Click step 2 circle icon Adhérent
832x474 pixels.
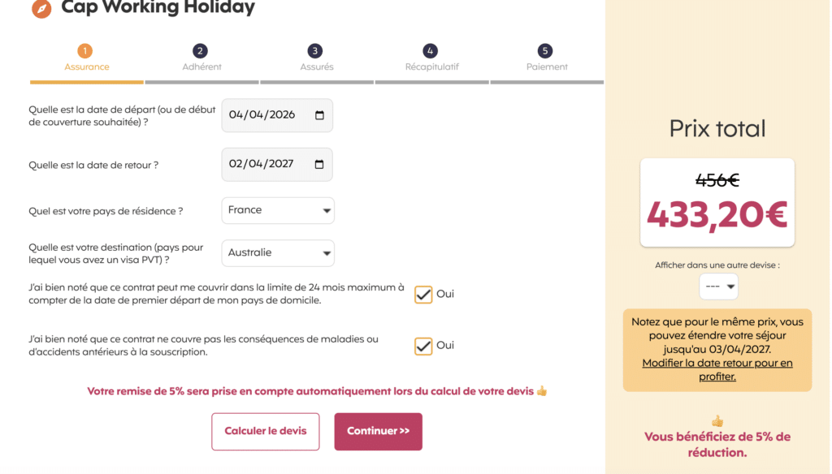[x=201, y=51]
